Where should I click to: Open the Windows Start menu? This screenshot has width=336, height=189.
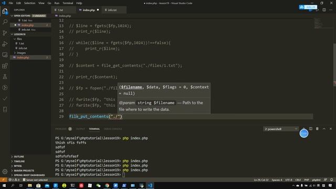click(x=4, y=185)
